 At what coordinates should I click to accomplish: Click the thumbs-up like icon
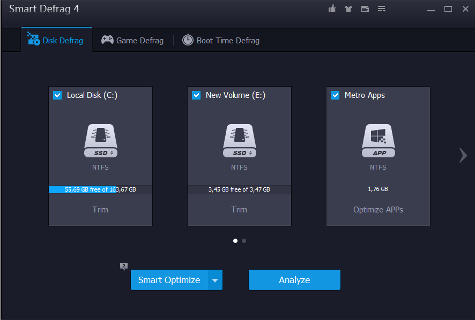click(332, 9)
